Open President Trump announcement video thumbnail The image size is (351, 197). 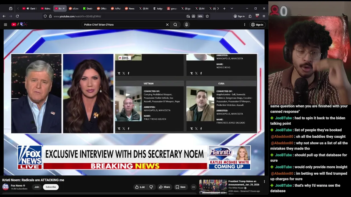(x=213, y=187)
